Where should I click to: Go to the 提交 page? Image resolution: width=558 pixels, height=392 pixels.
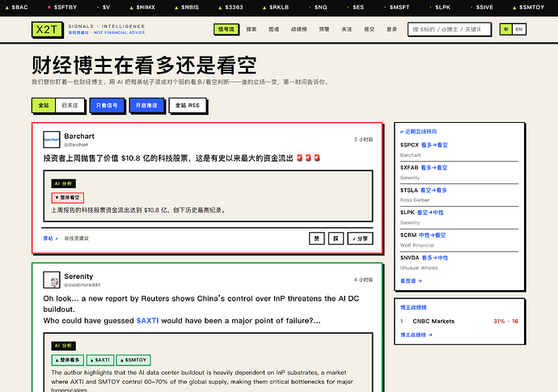tap(369, 29)
